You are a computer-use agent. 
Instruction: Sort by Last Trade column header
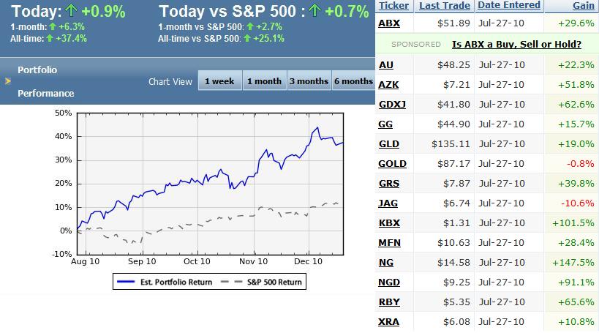tap(445, 6)
